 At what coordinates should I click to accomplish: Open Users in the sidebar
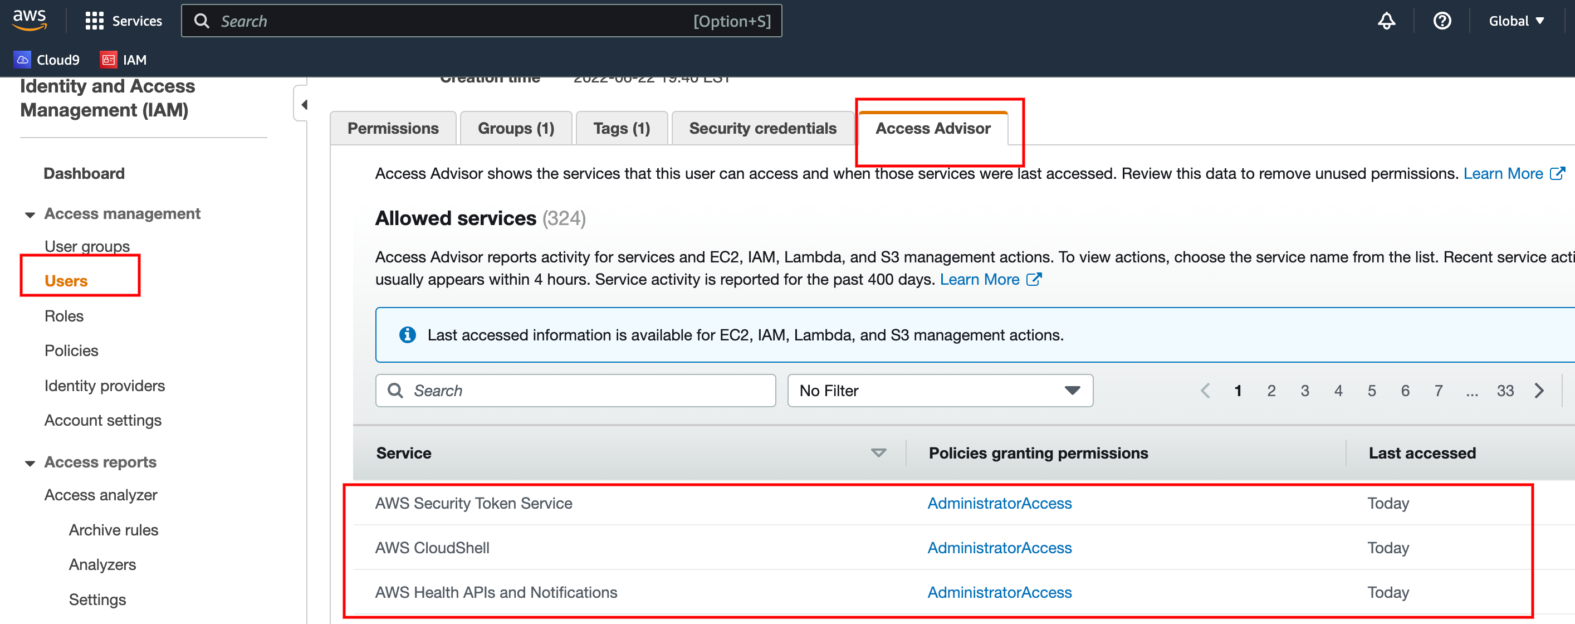point(66,281)
